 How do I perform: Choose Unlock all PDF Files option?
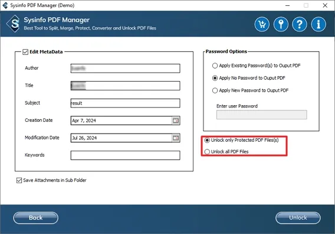coord(207,152)
